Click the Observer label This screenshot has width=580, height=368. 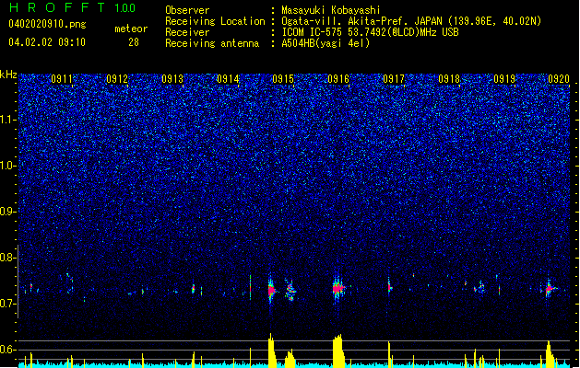(187, 10)
